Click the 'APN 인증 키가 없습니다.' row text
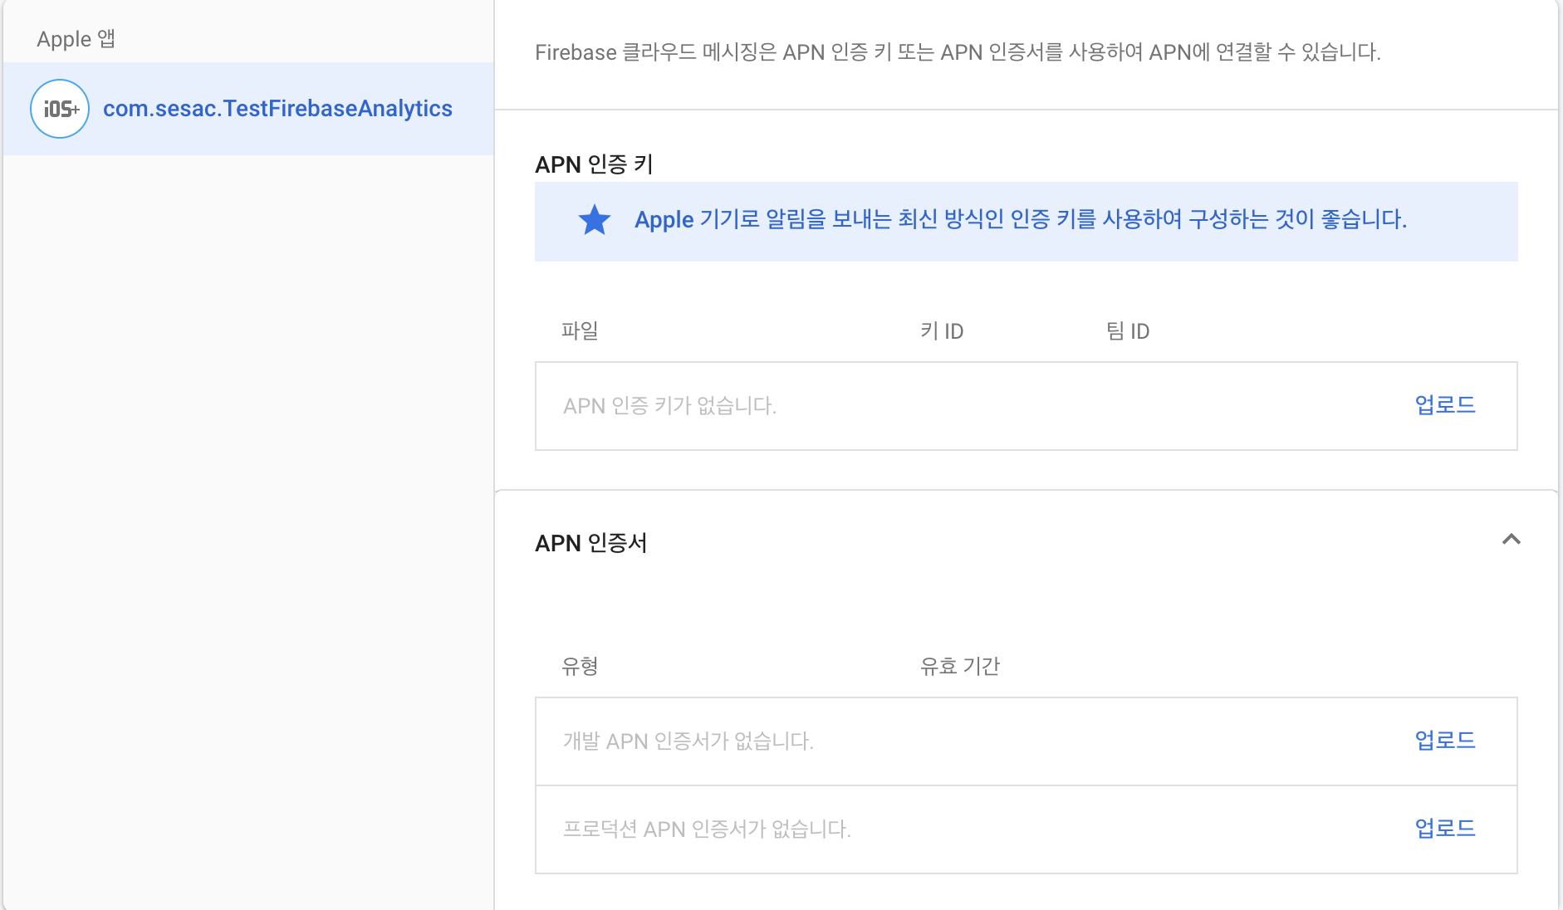 click(669, 406)
